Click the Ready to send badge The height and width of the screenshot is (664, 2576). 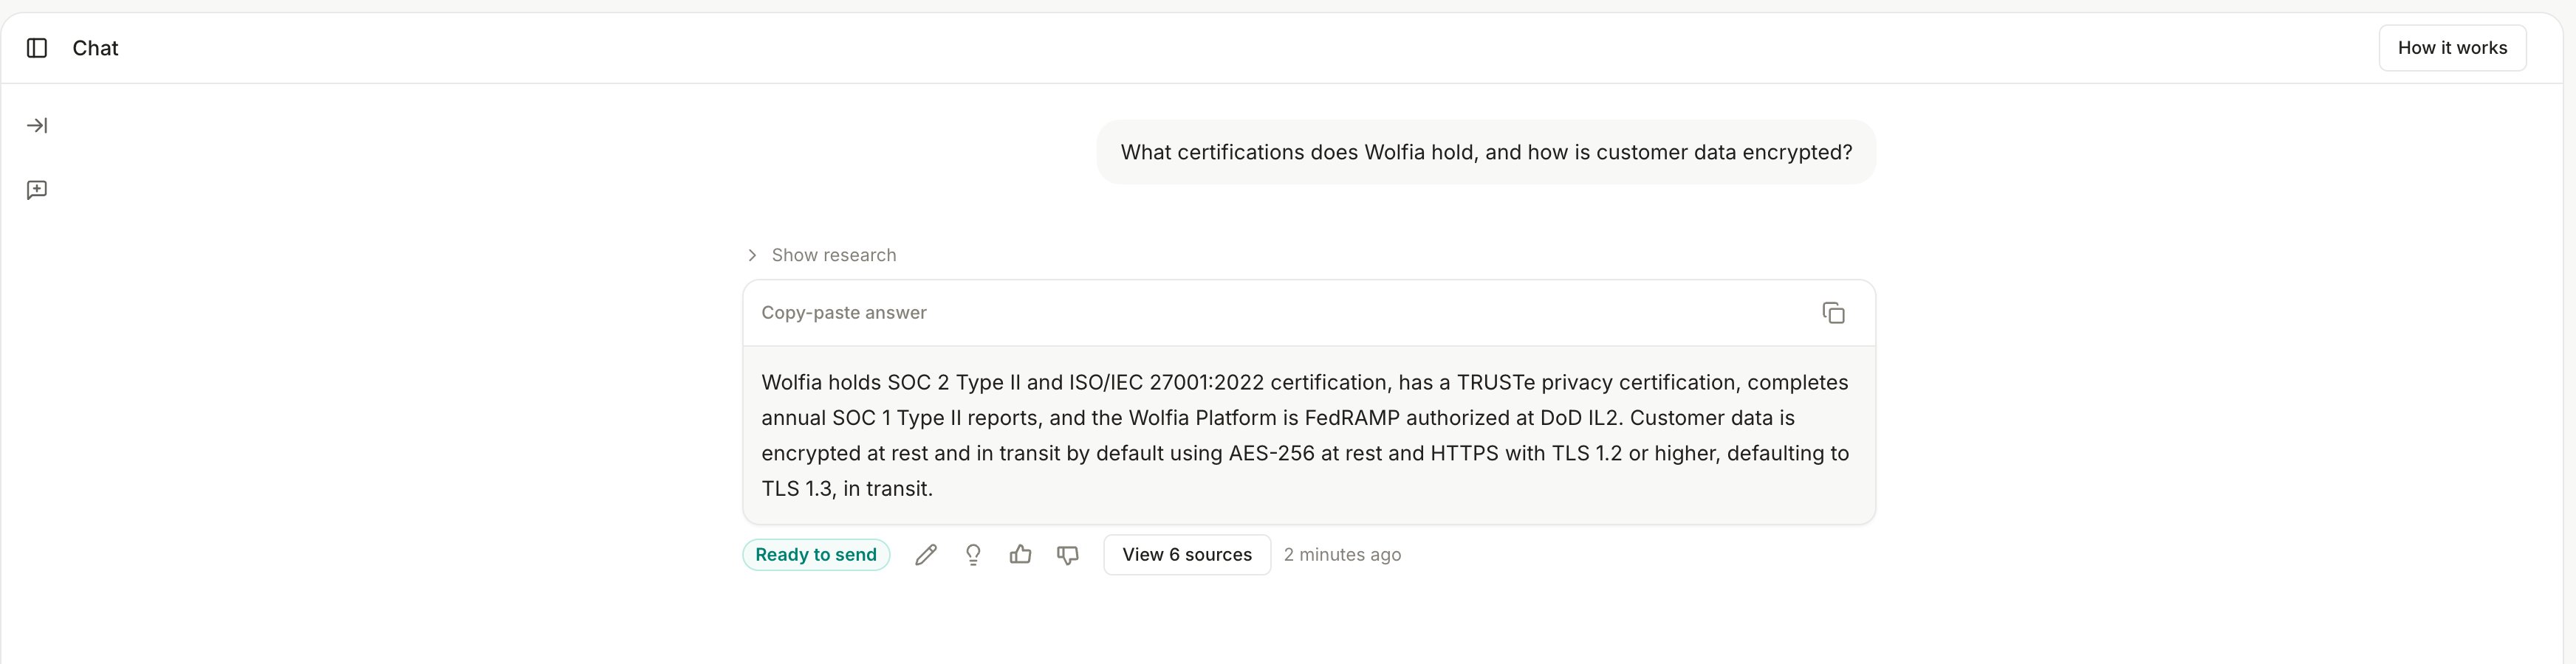(816, 555)
